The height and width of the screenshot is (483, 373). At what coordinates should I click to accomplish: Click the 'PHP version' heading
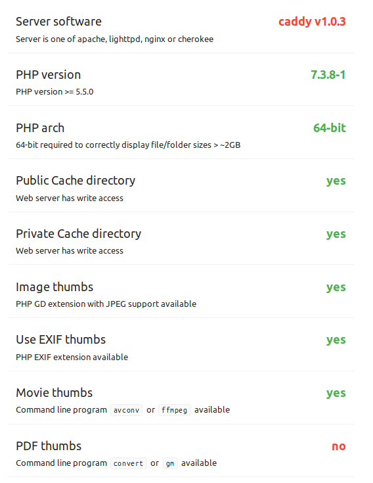pyautogui.click(x=49, y=75)
